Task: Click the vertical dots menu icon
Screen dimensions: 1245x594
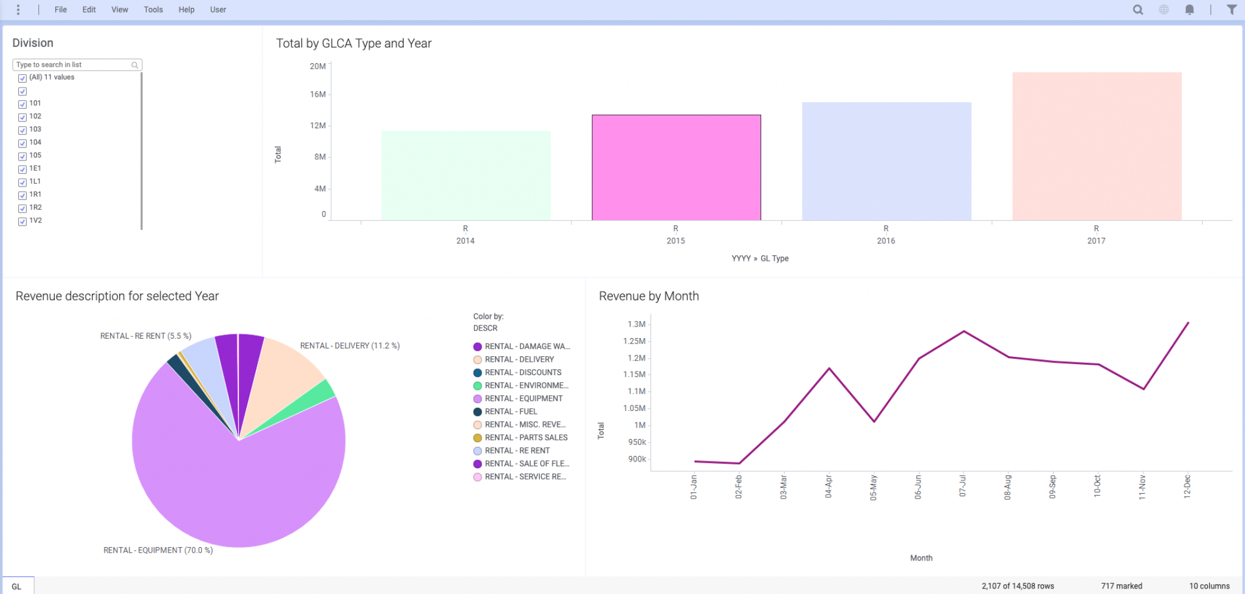Action: pos(18,9)
